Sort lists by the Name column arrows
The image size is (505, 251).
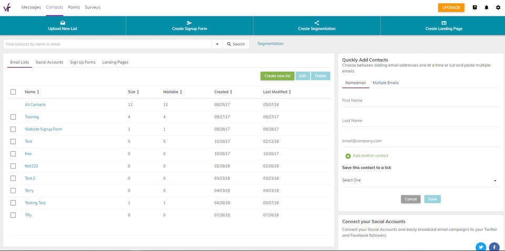tap(38, 92)
